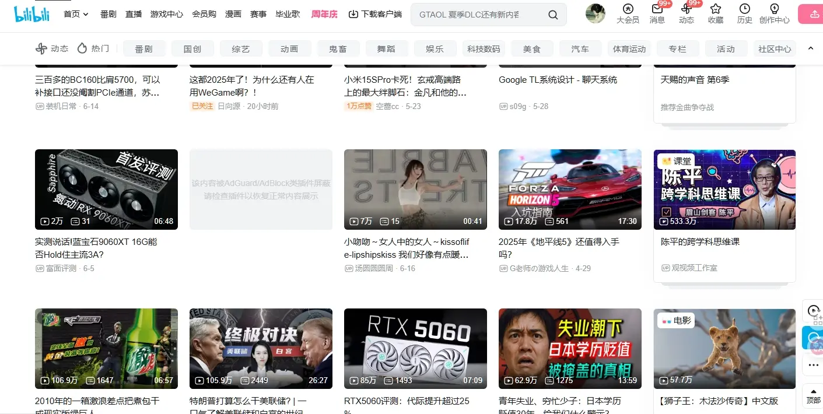Select 舞蹈 channel
The width and height of the screenshot is (823, 414).
[x=386, y=49]
